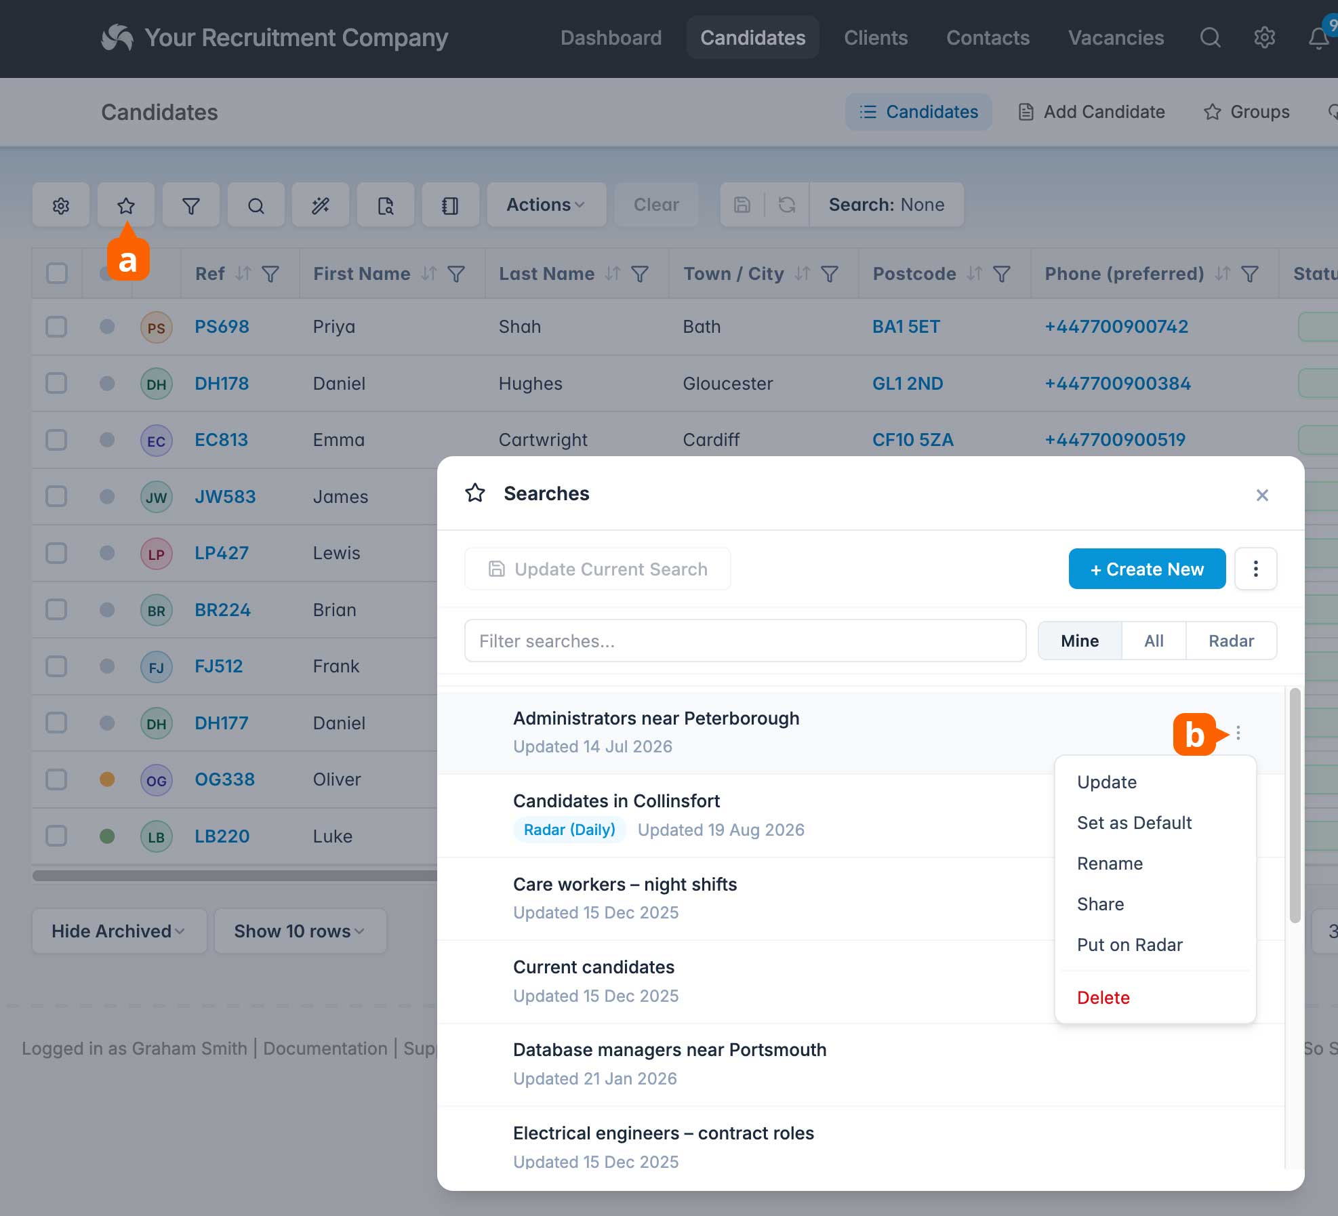Expand the Actions dropdown

546,205
